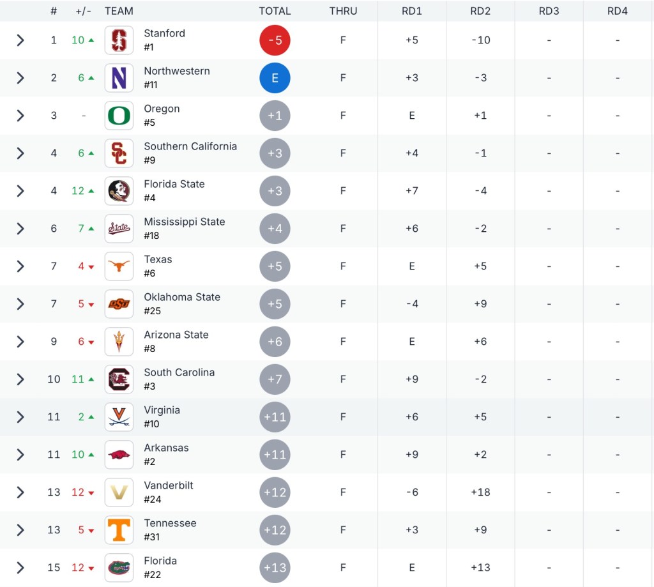Click the Arizona State pitchfork logo

tap(119, 342)
